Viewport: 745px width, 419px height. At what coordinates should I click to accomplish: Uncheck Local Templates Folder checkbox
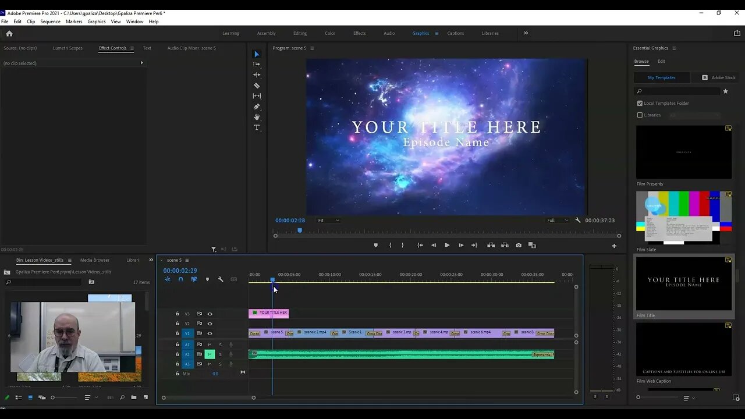pos(640,103)
